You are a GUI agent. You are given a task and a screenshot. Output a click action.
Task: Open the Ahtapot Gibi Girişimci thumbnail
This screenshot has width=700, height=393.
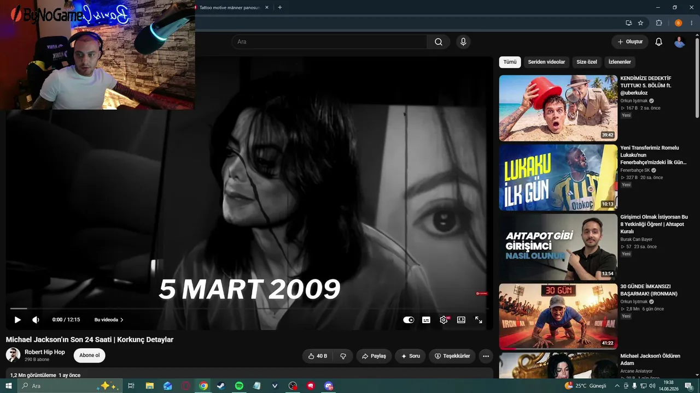(x=558, y=247)
